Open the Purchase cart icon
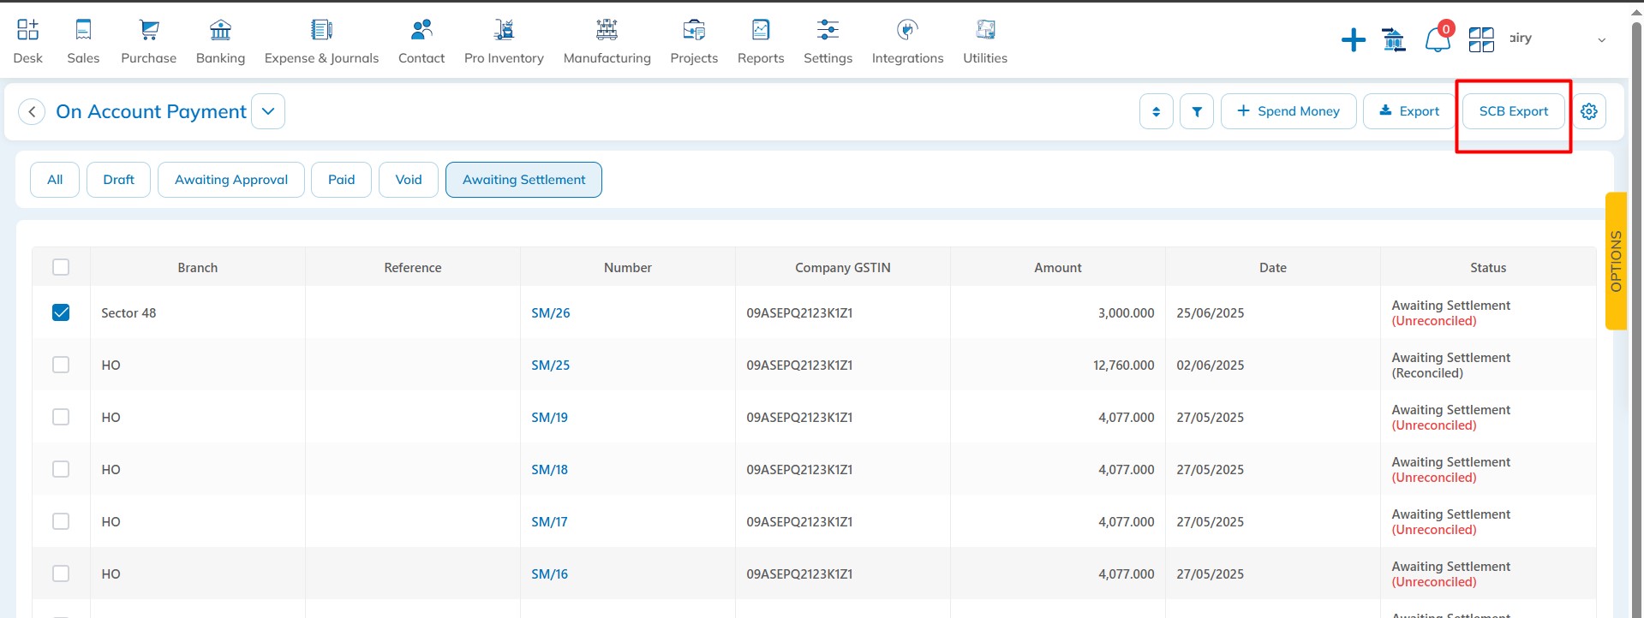The width and height of the screenshot is (1644, 618). (x=149, y=30)
